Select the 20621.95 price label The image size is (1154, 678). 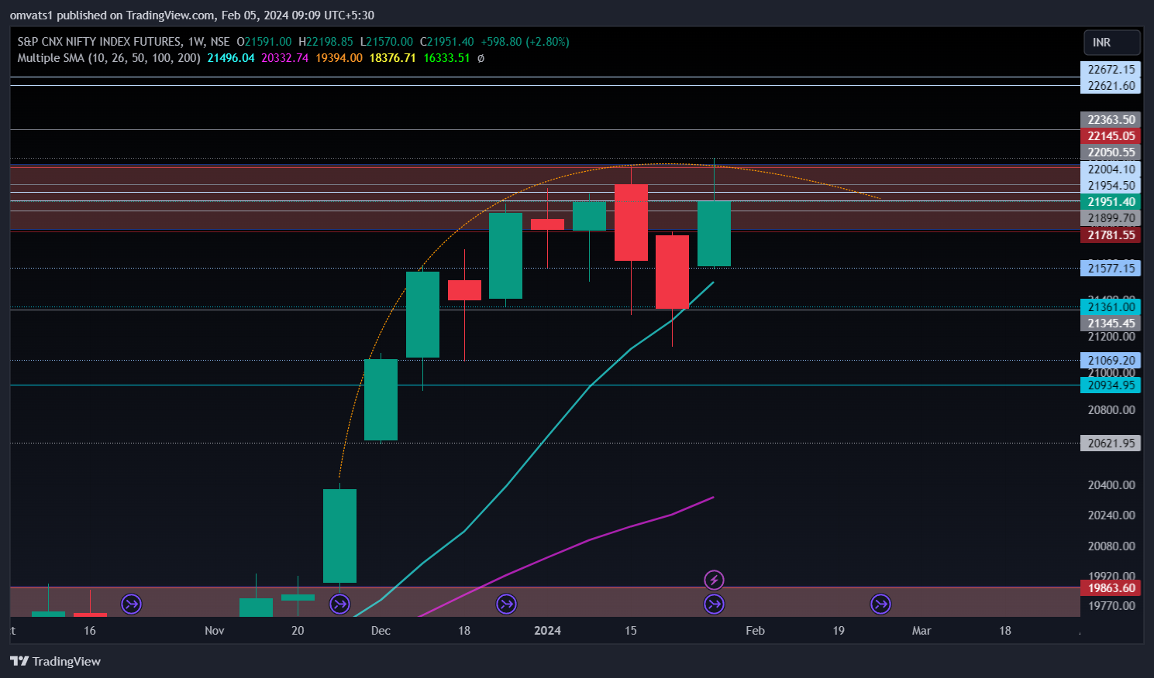click(x=1111, y=443)
